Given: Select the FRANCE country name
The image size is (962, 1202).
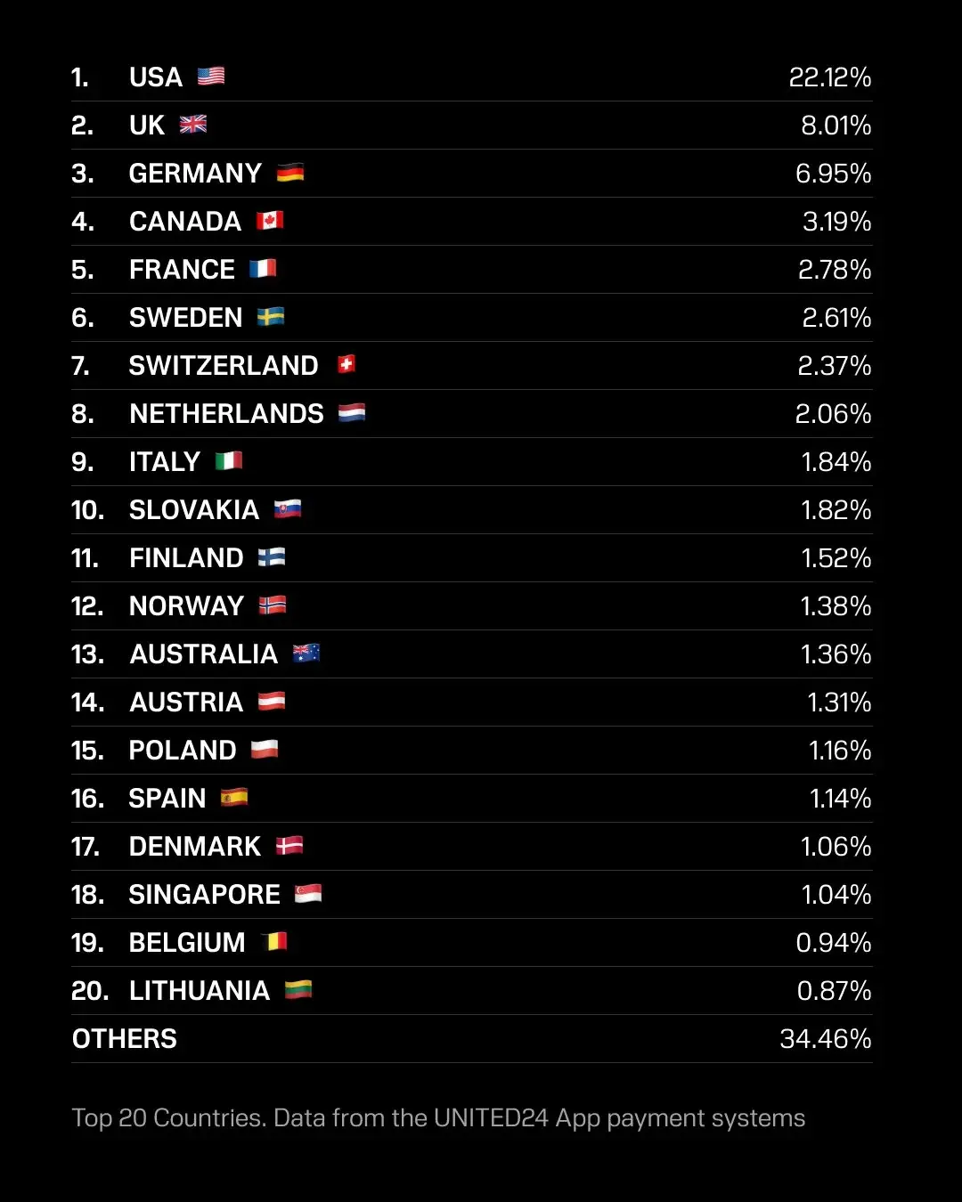Looking at the screenshot, I should [x=182, y=269].
